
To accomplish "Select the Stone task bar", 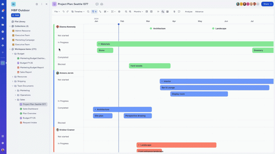I will [105, 50].
